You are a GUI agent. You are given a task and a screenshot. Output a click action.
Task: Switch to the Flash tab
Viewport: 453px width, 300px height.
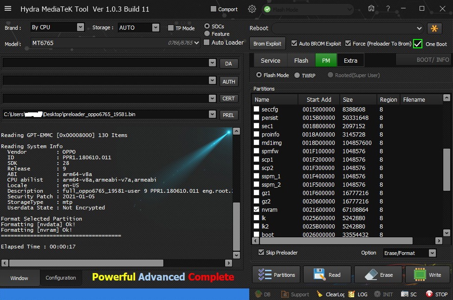(x=301, y=60)
